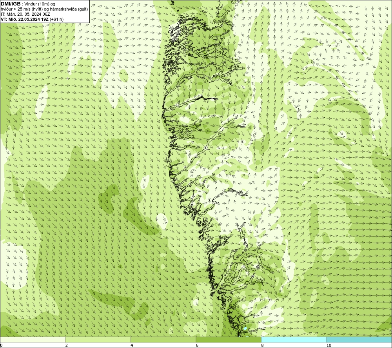
Task: Click the teal legend swatch above 10
Action: click(x=359, y=340)
